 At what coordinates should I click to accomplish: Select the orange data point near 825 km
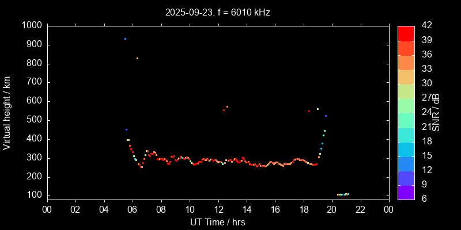point(137,58)
